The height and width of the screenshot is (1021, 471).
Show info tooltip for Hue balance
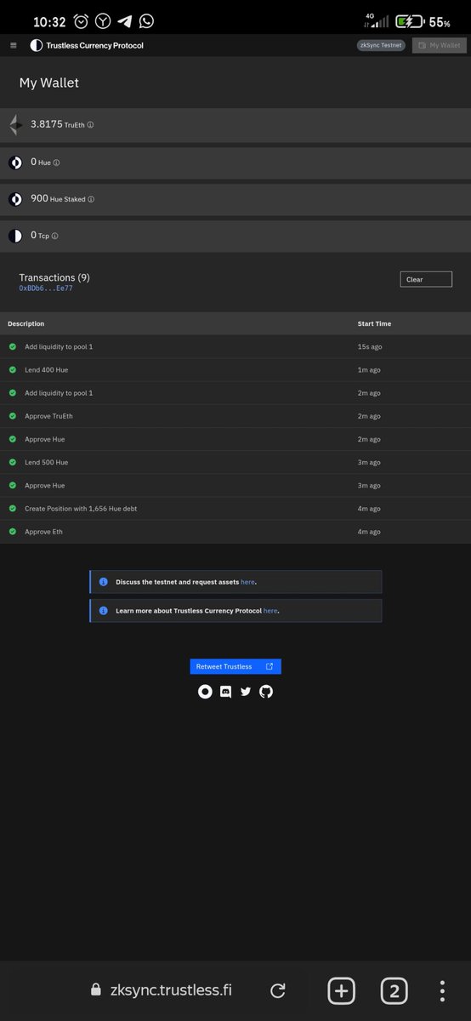(57, 162)
